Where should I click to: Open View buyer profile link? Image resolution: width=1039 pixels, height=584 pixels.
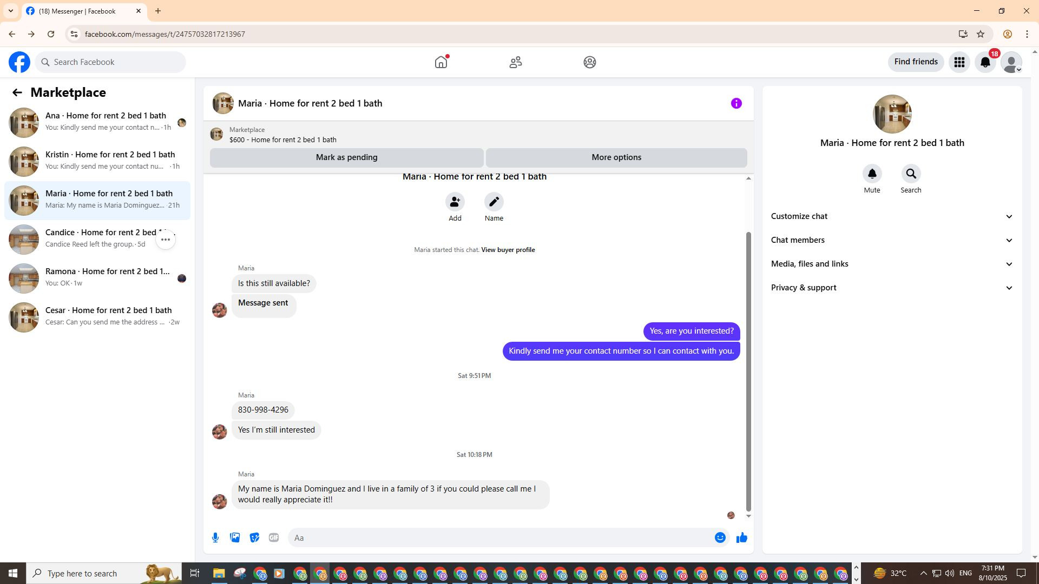508,250
